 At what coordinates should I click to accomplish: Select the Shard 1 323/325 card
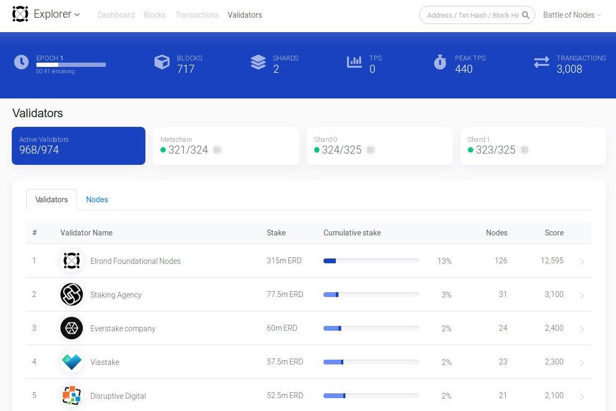533,146
